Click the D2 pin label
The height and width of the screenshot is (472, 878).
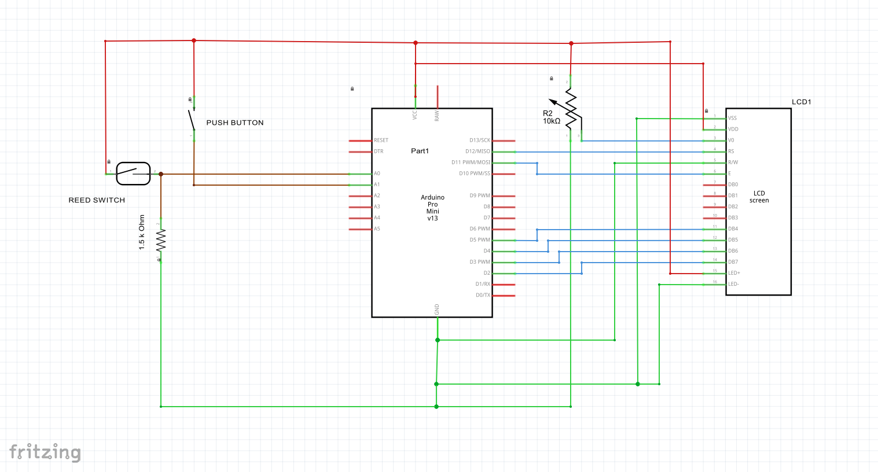(x=487, y=273)
